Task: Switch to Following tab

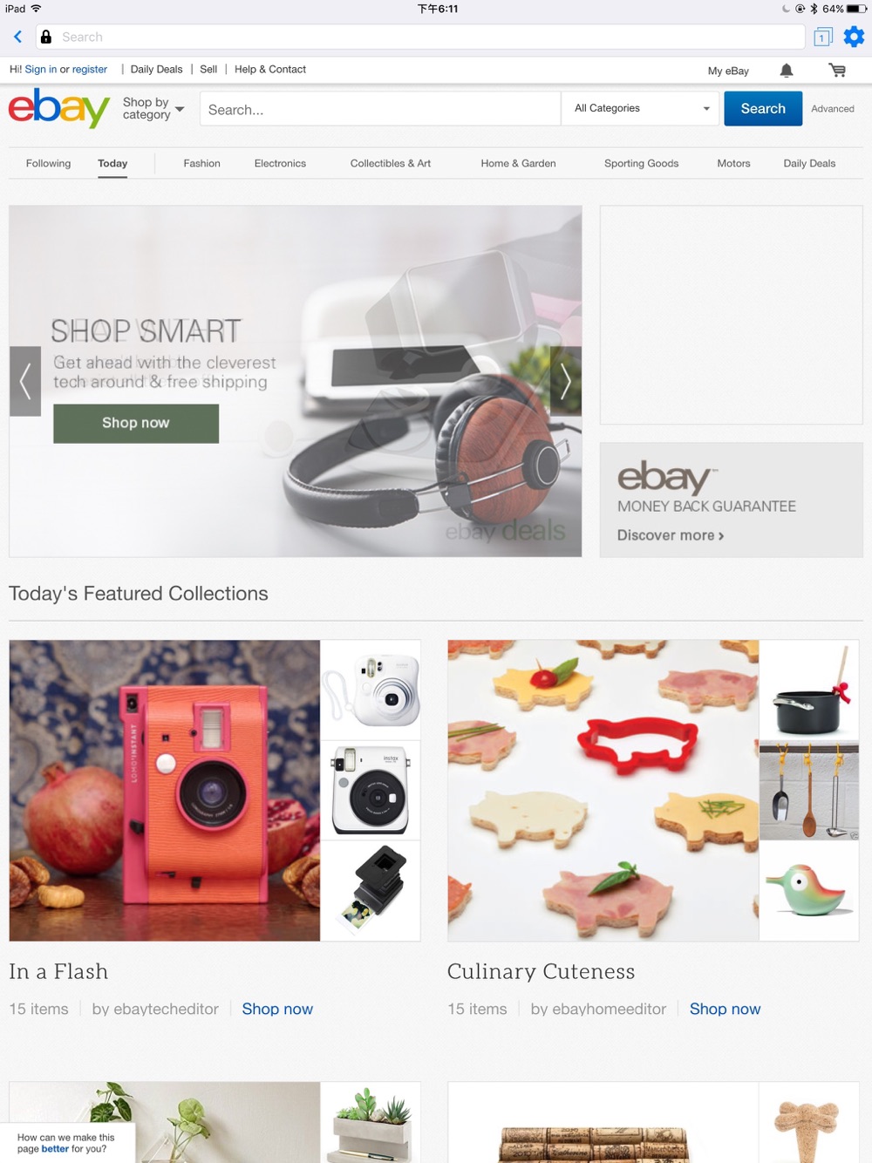Action: pyautogui.click(x=48, y=163)
